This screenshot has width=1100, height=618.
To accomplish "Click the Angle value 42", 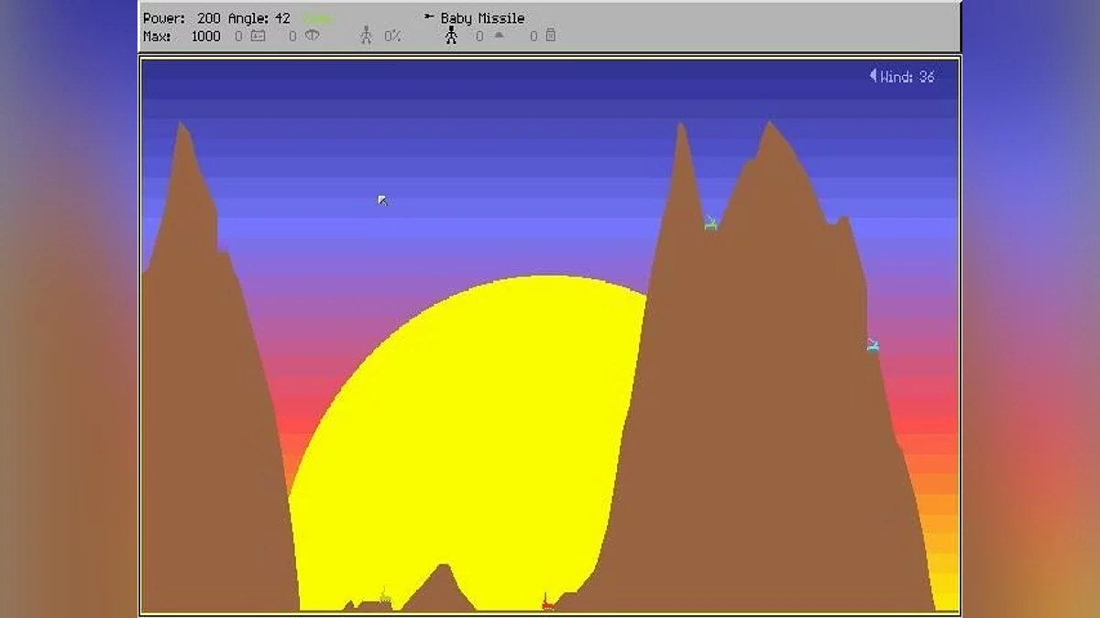I will tap(281, 18).
